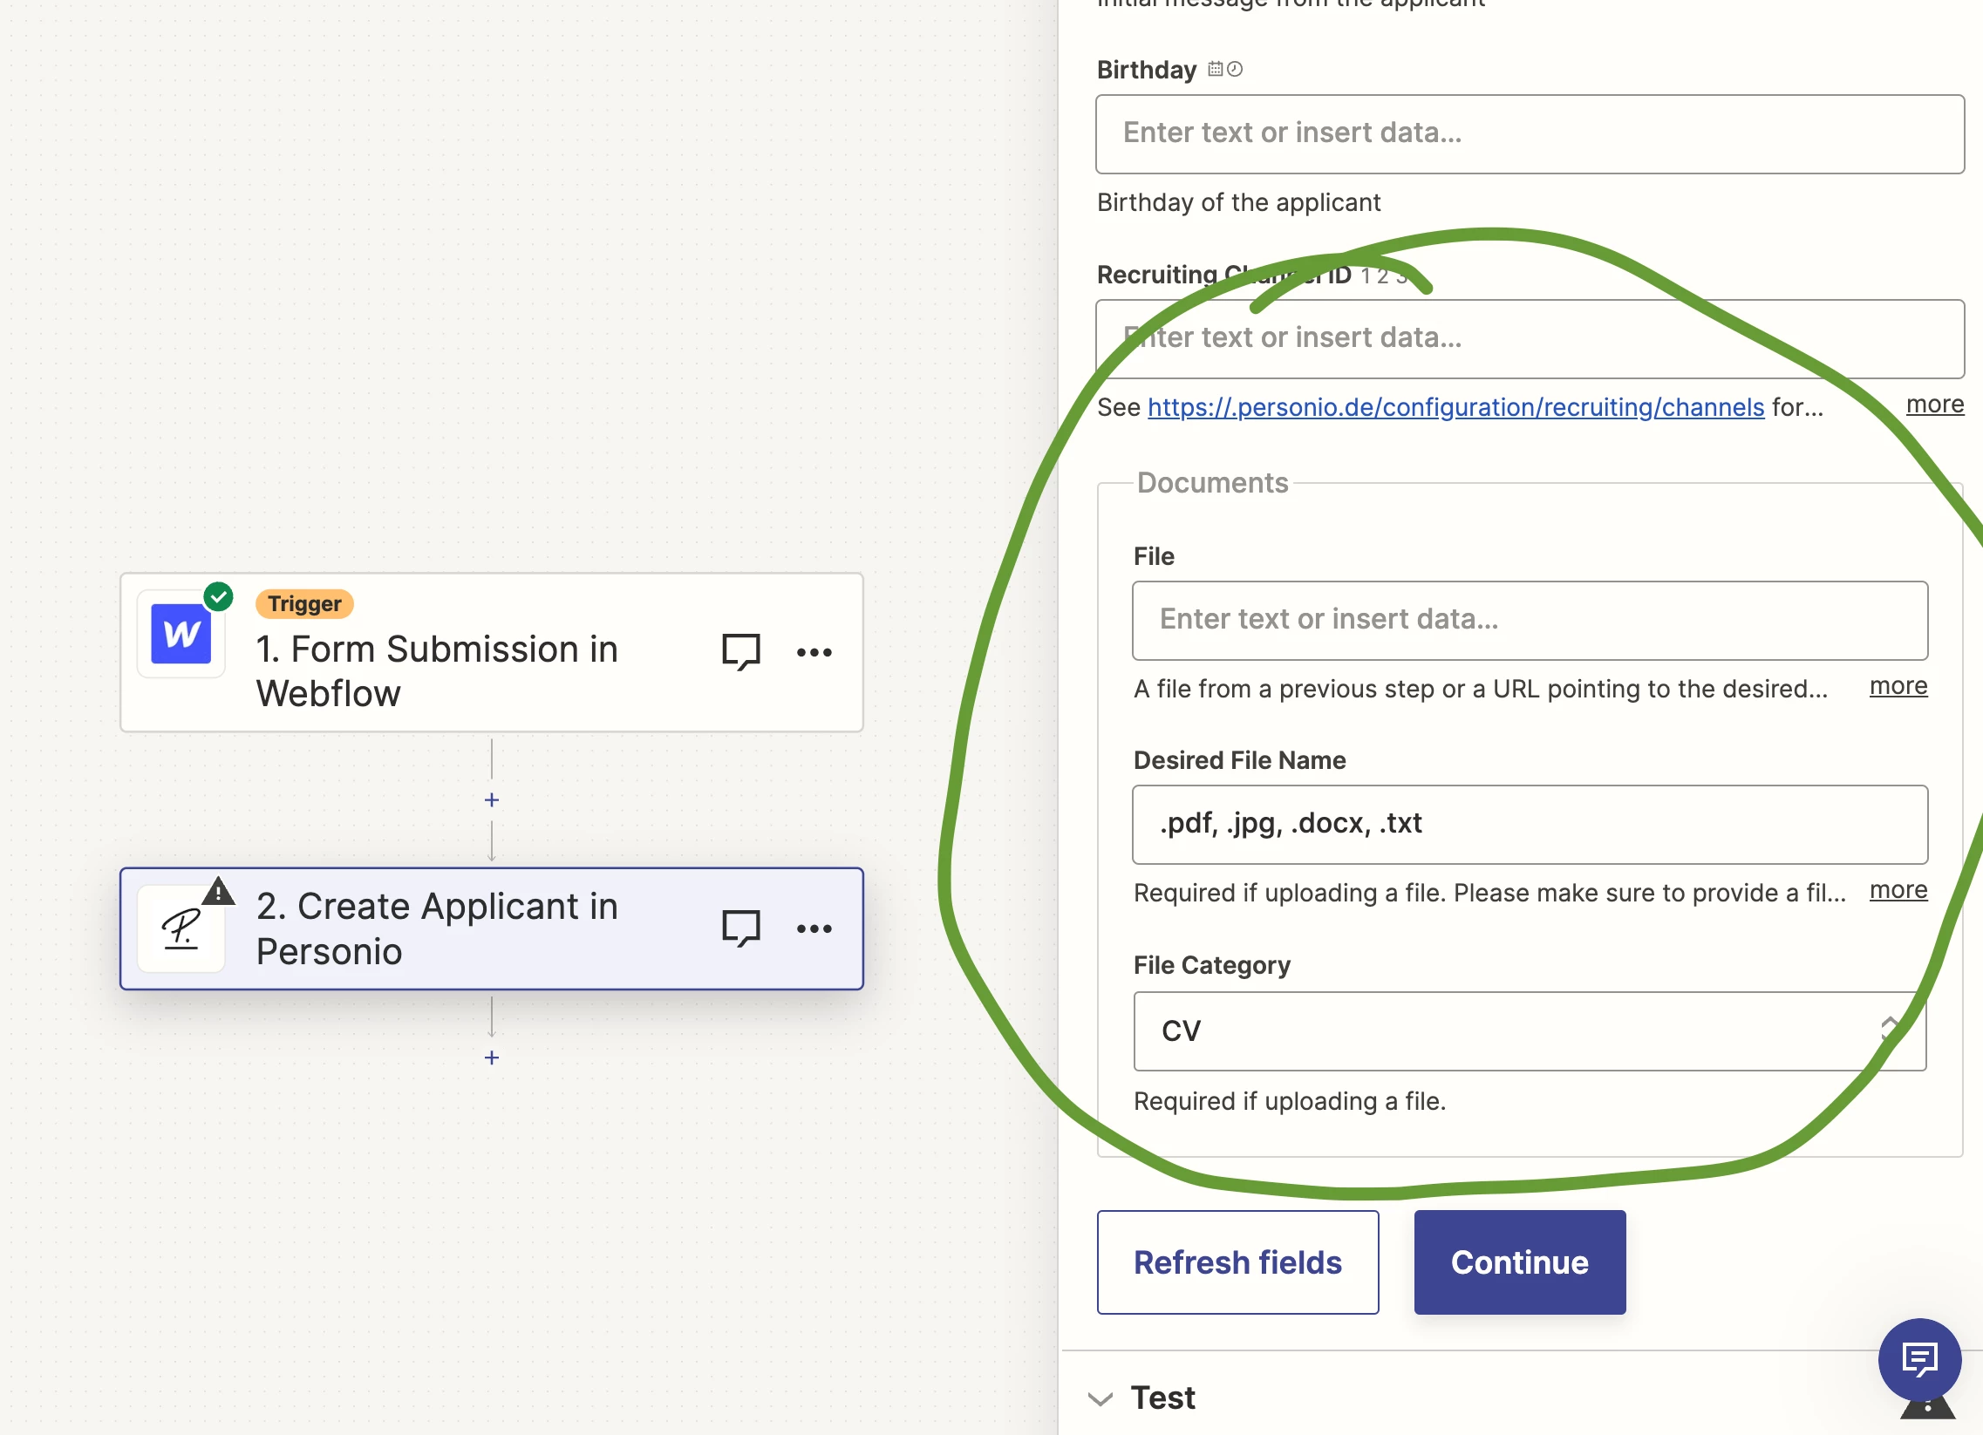Click Refresh fields button

(1237, 1262)
